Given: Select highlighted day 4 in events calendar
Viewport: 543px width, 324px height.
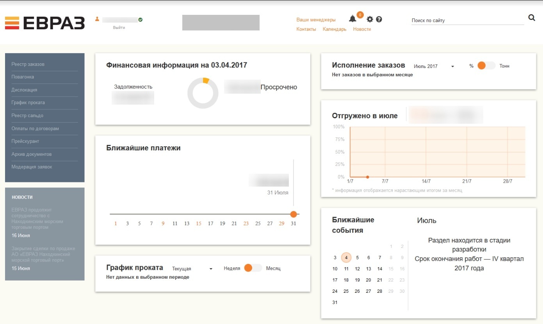Looking at the screenshot, I should (x=346, y=258).
